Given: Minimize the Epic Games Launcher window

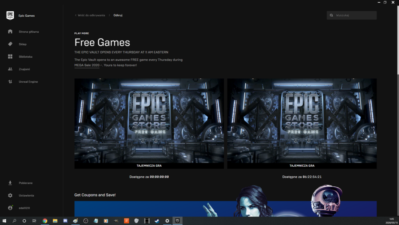Looking at the screenshot, I should 379,2.
